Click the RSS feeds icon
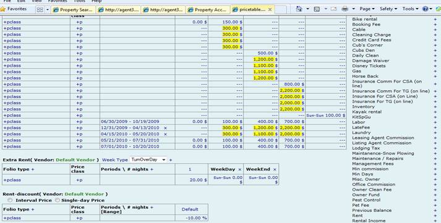 pos(317,9)
